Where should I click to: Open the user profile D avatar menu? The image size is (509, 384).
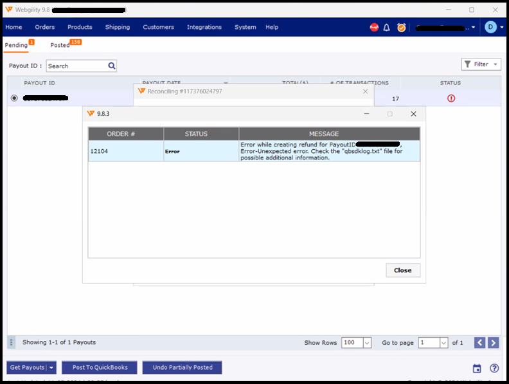tap(491, 27)
